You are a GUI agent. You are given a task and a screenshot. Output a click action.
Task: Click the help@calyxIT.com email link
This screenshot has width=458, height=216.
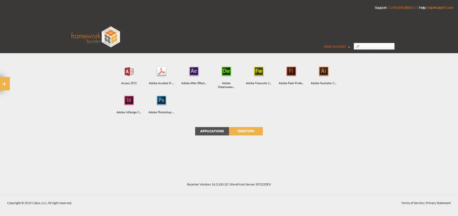440,8
